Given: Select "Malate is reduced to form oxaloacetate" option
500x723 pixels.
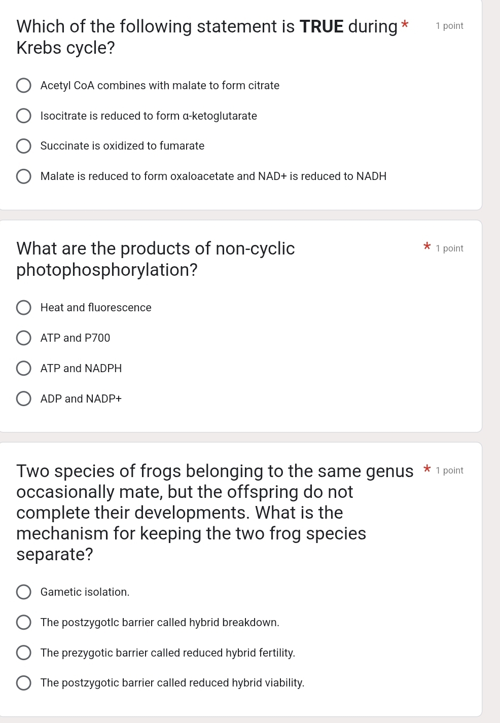Looking at the screenshot, I should [x=24, y=176].
